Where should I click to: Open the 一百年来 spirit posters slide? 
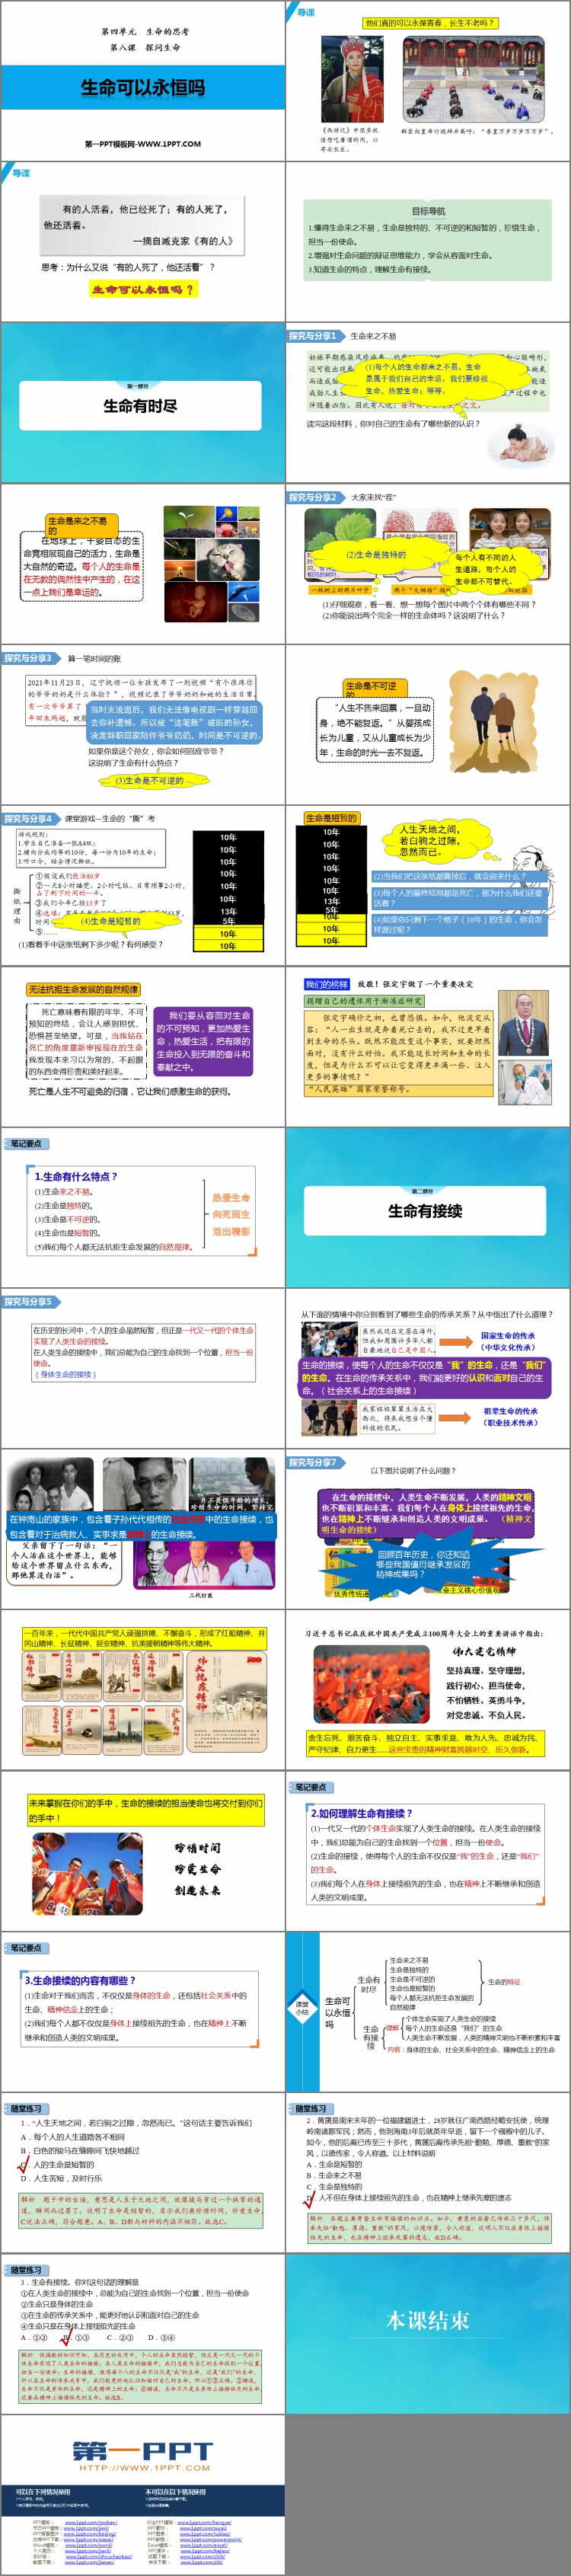[x=143, y=1691]
